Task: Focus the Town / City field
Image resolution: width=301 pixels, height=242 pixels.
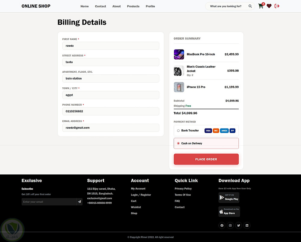Action: click(x=111, y=95)
